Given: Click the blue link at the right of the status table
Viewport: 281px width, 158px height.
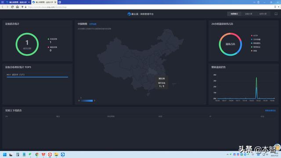Looking at the screenshot, I should (270, 111).
